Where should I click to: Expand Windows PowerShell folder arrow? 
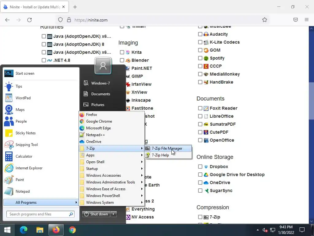[x=142, y=196]
